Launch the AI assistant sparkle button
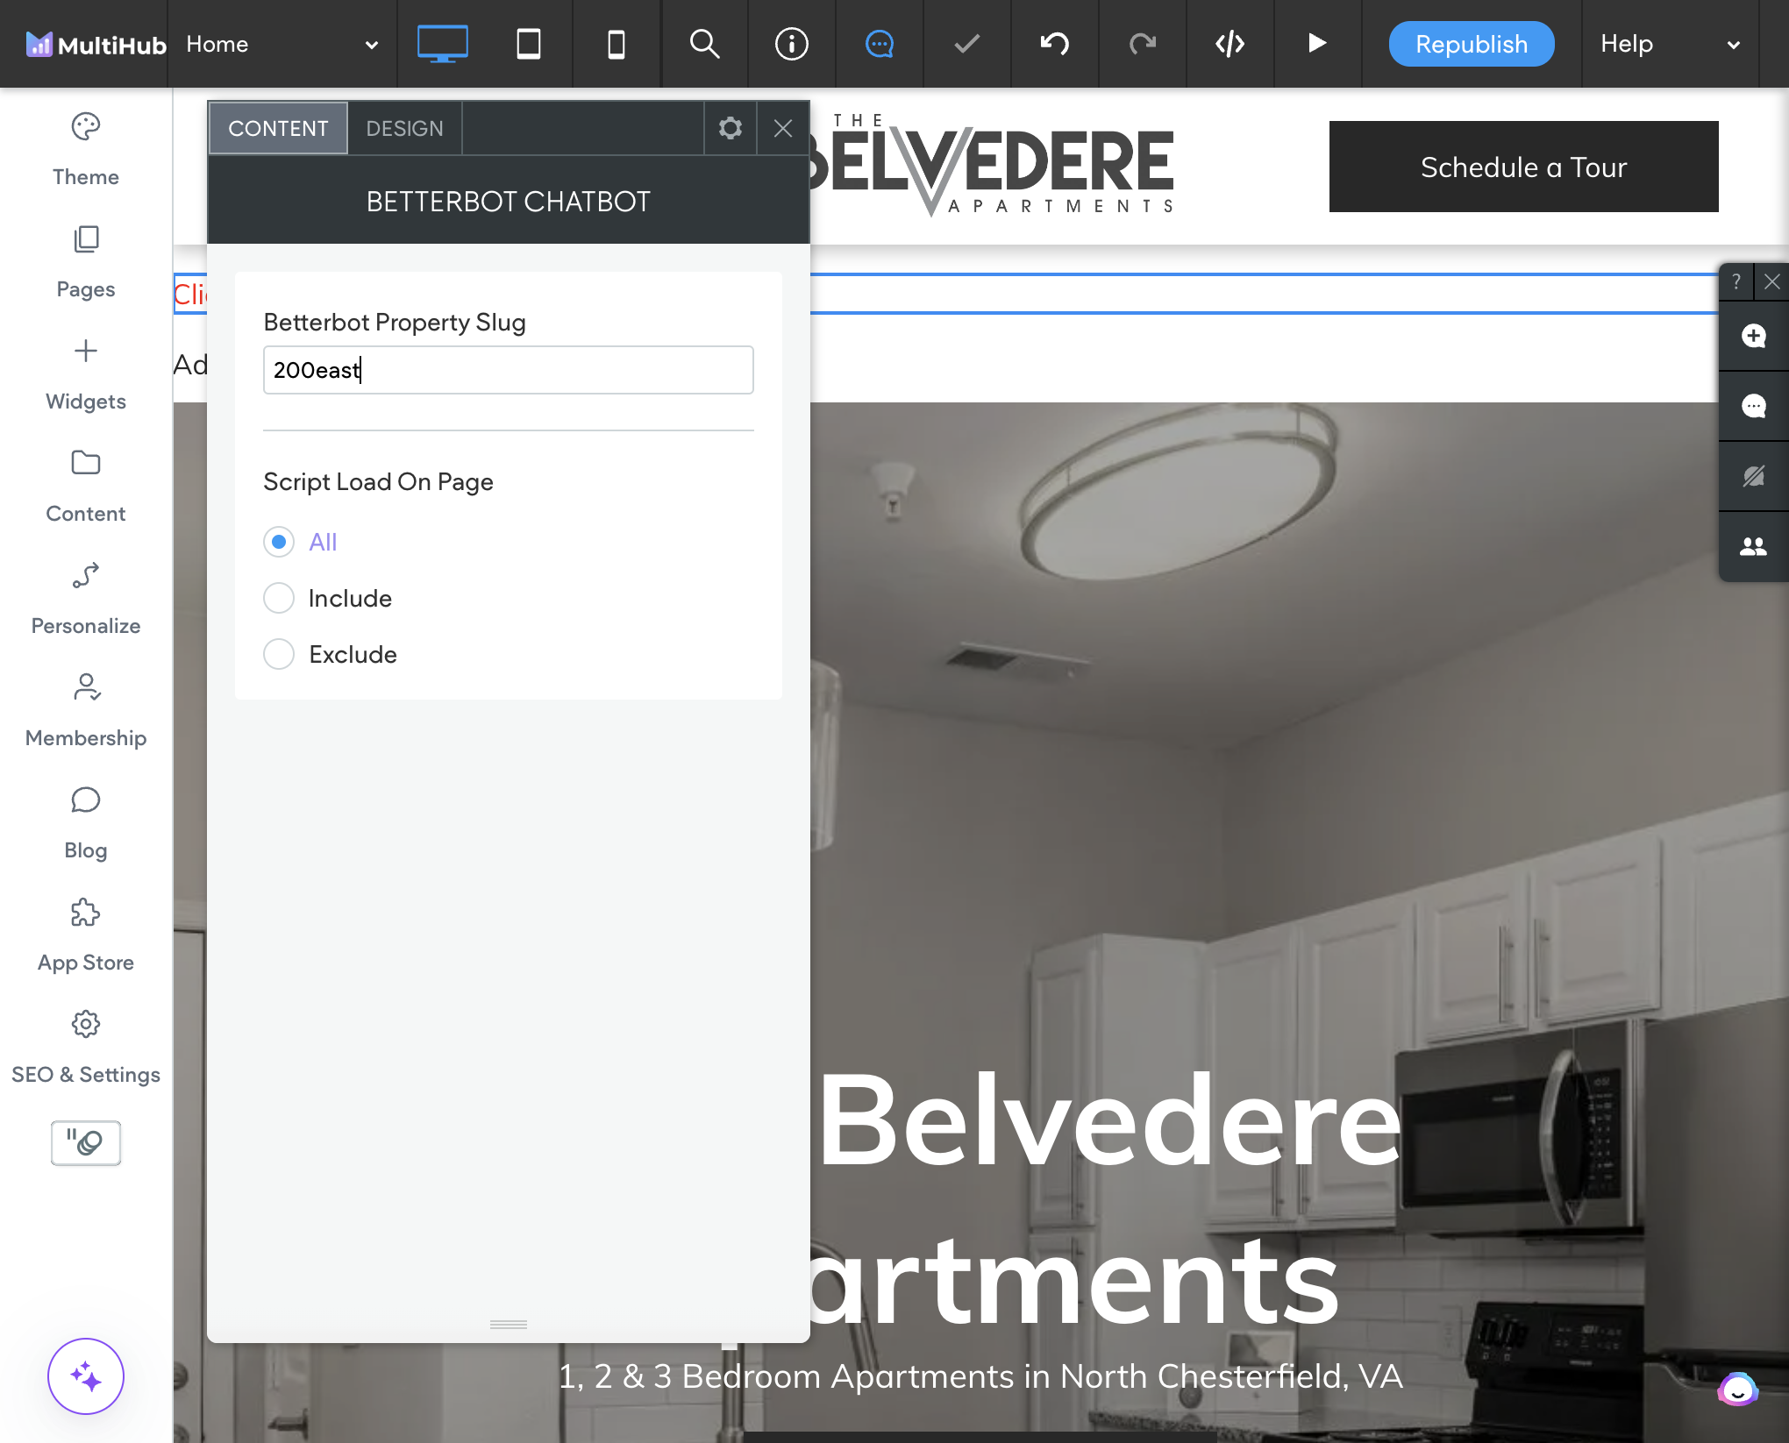The image size is (1789, 1443). [86, 1376]
